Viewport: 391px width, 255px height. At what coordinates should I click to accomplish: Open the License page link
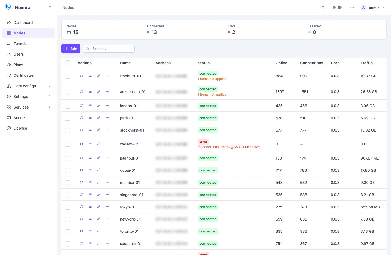[28, 128]
